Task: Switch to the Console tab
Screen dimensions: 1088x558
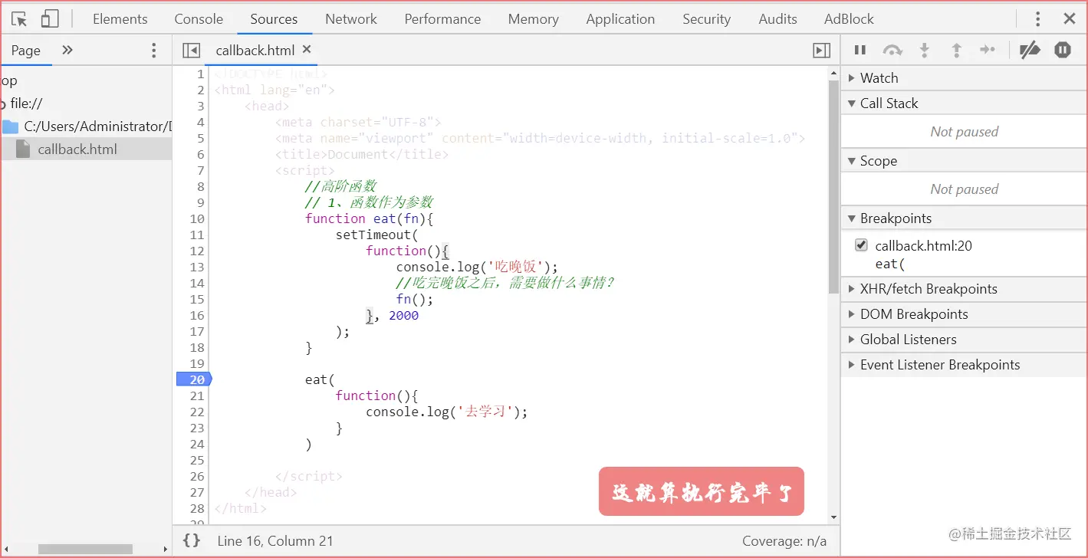Action: point(199,19)
